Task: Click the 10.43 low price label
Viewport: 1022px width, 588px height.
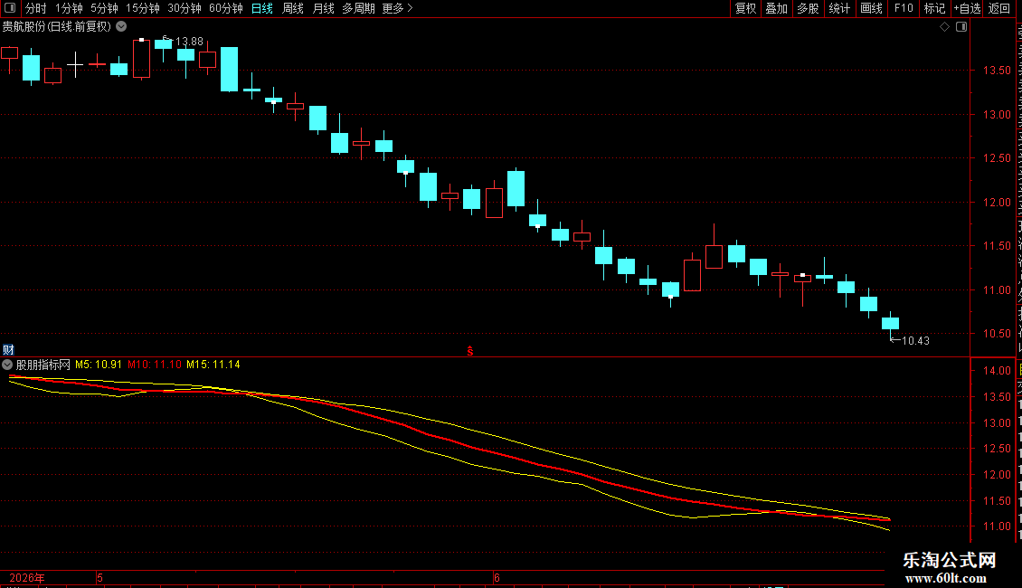Action: pyautogui.click(x=915, y=340)
